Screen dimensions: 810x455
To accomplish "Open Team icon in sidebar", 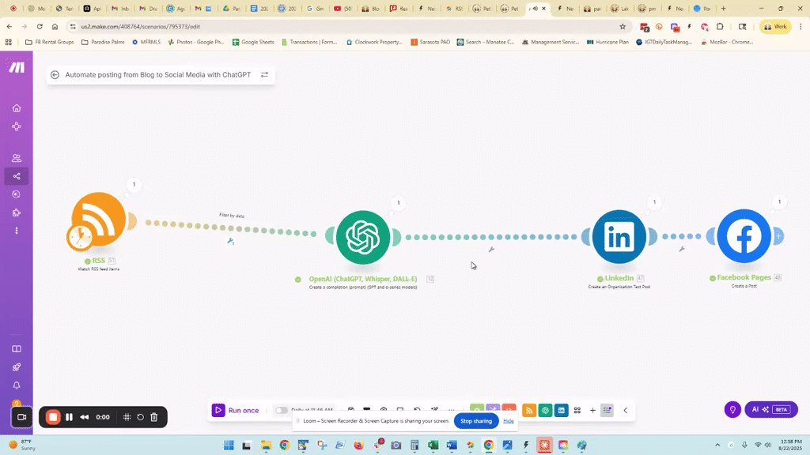I will pyautogui.click(x=17, y=158).
